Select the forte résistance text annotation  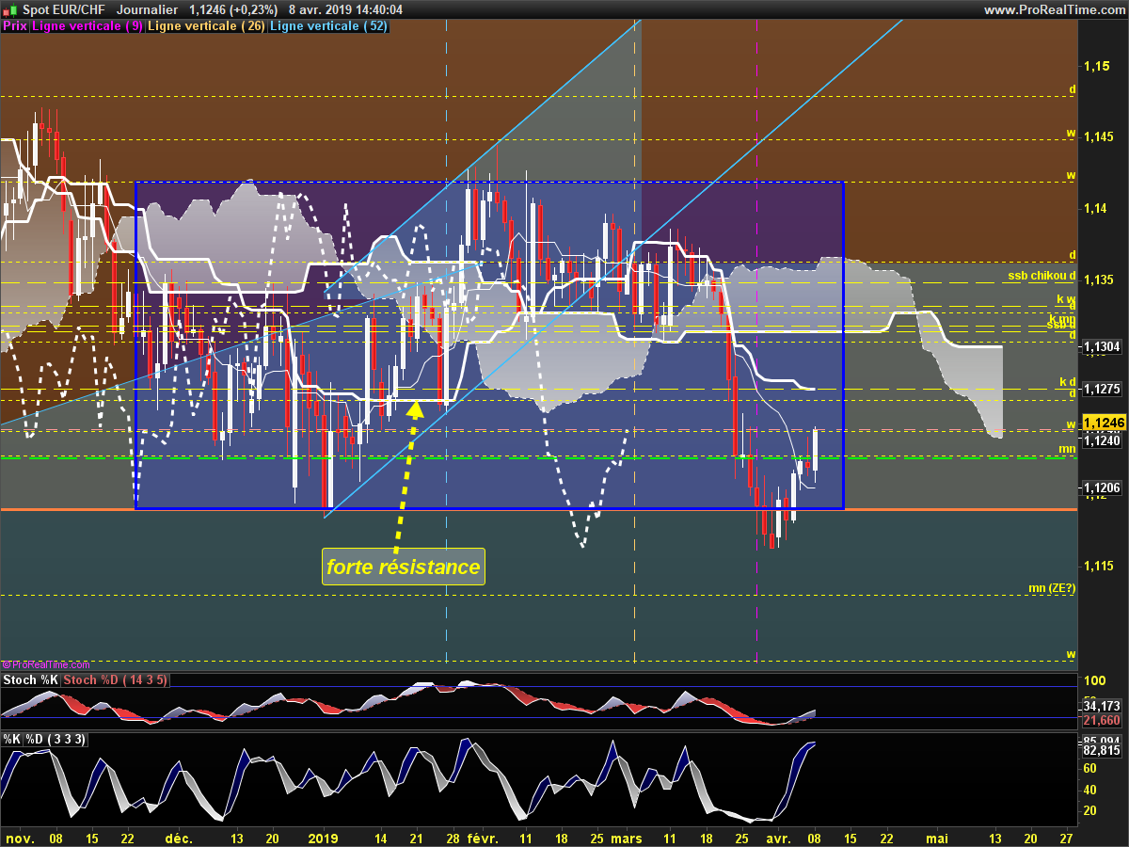(x=404, y=567)
